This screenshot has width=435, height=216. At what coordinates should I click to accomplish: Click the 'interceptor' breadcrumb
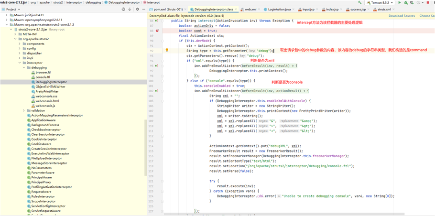[x=75, y=2]
